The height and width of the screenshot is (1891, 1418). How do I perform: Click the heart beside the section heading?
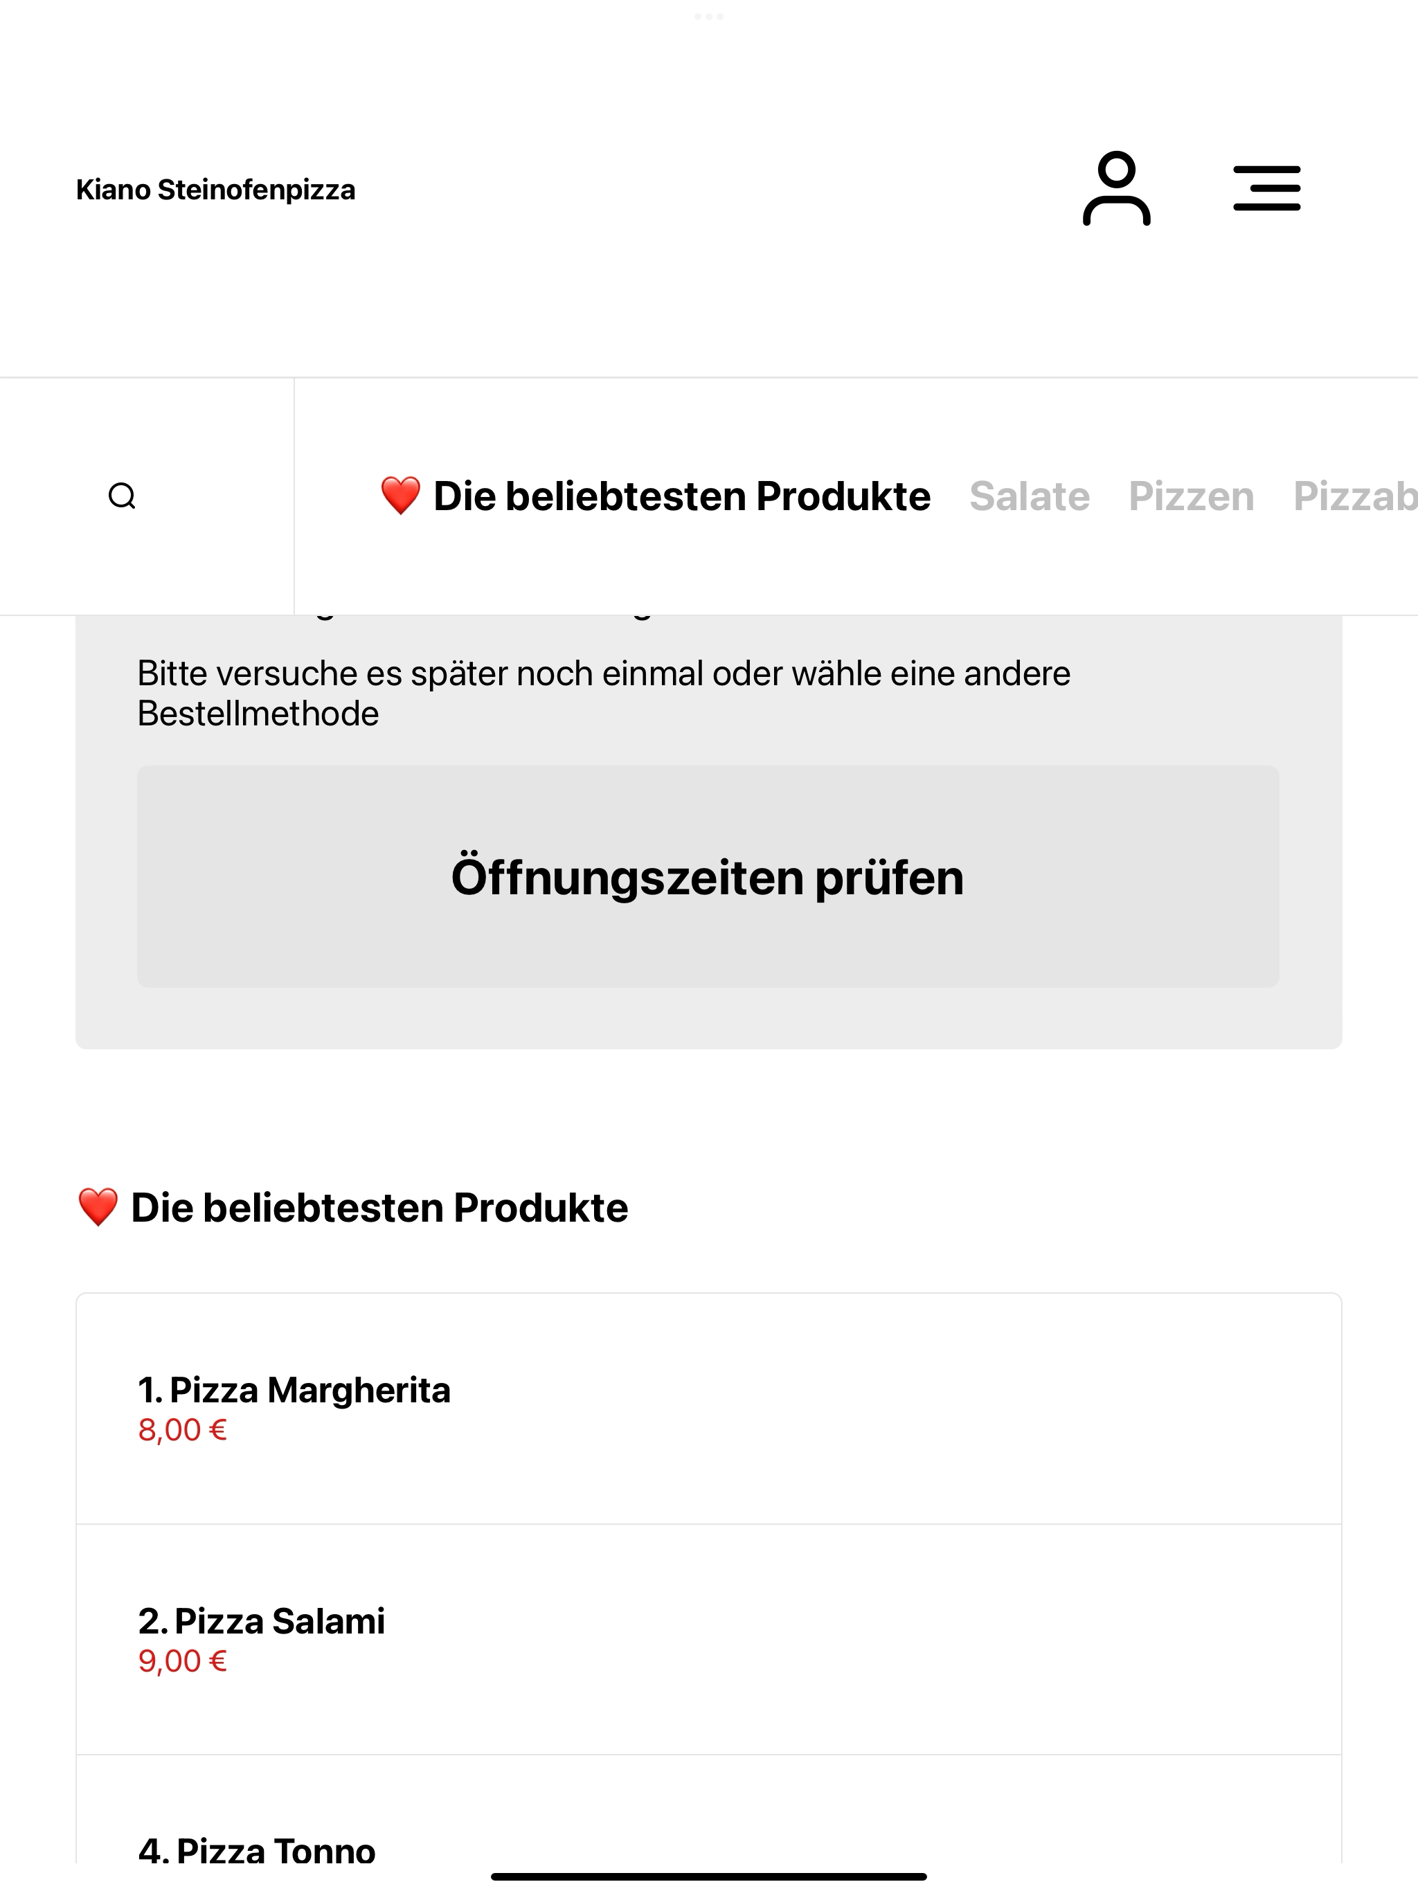(98, 1207)
